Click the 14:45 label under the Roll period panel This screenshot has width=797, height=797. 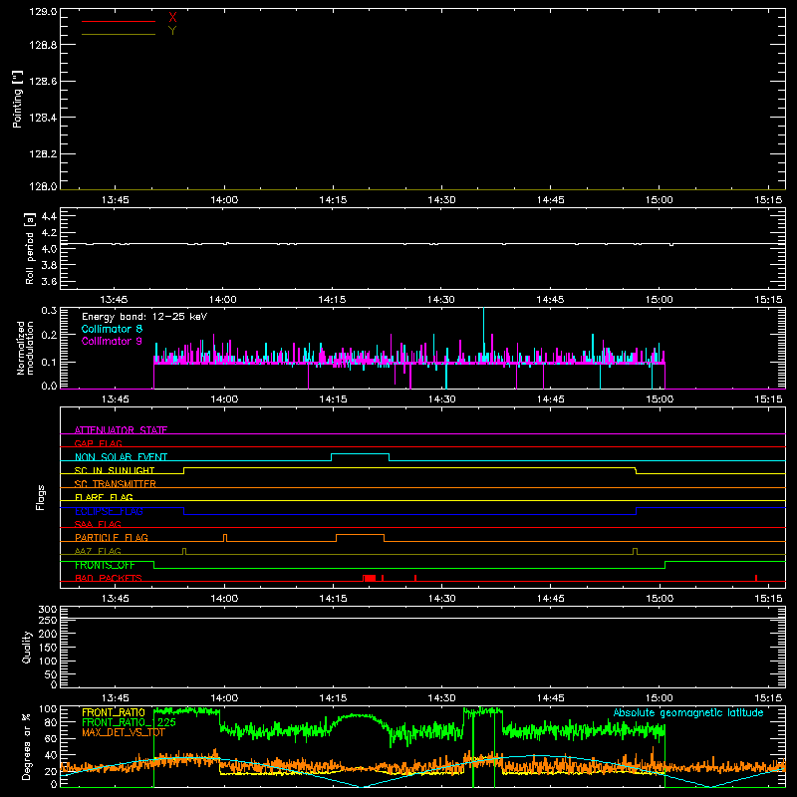551,300
